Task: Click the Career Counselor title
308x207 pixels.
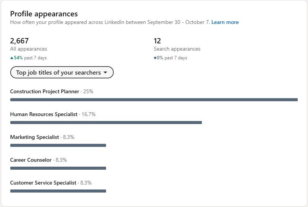Action: click(x=31, y=160)
